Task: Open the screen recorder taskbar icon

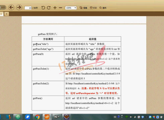Action: pos(57,117)
